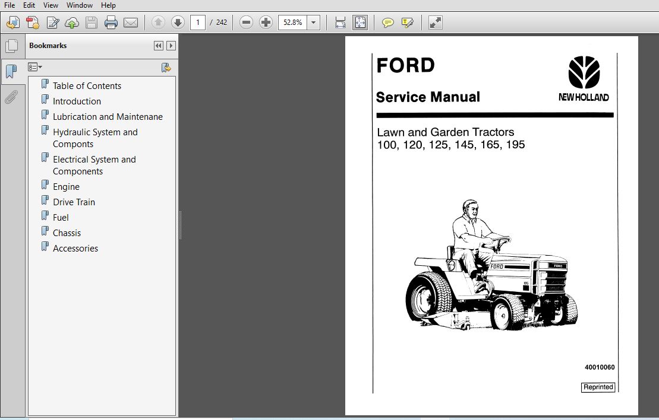Click the FORD heading on the page
The image size is (659, 420).
(406, 65)
